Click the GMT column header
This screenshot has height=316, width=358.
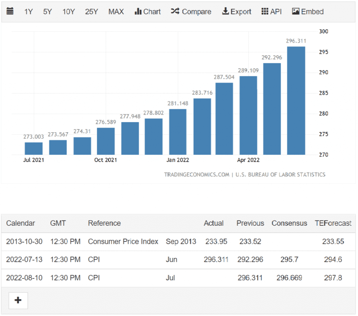(58, 223)
